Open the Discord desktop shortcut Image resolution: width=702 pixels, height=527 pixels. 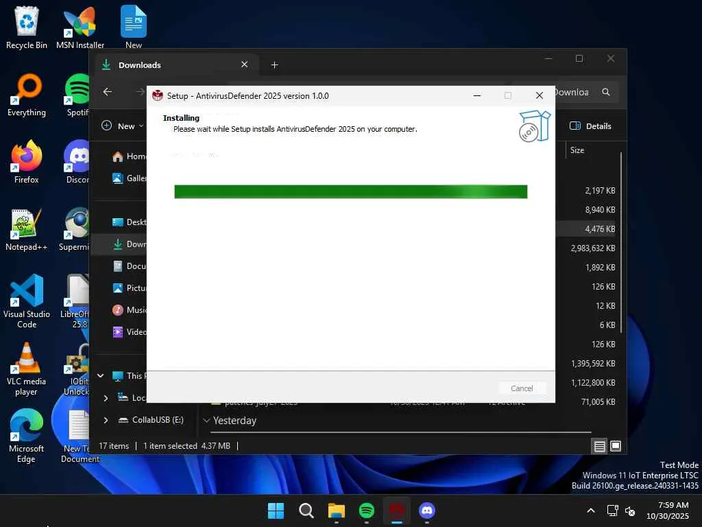tap(77, 162)
